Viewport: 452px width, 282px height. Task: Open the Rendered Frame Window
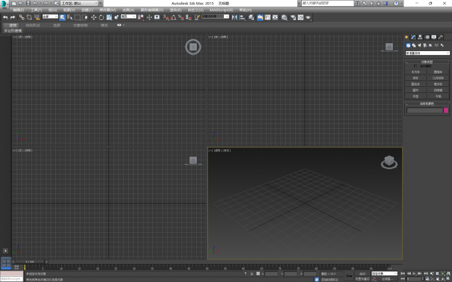coord(300,17)
